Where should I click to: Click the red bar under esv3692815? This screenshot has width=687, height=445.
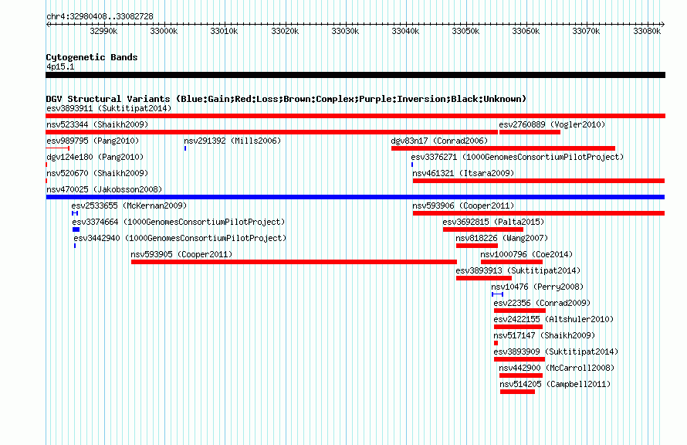point(483,229)
